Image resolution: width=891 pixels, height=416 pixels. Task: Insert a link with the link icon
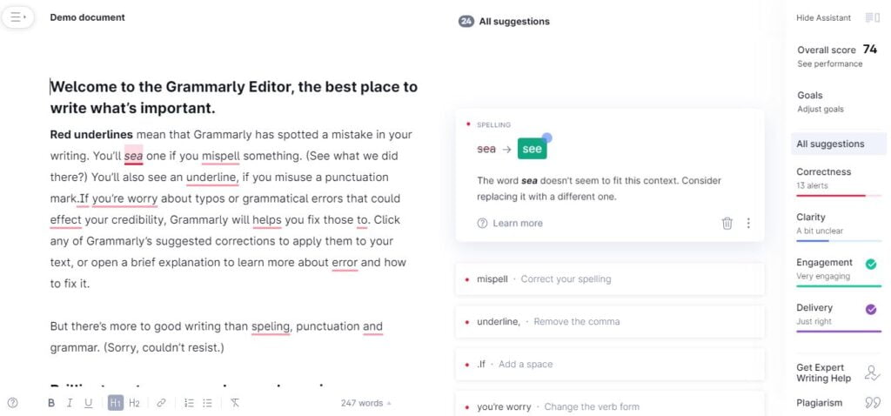pyautogui.click(x=161, y=403)
